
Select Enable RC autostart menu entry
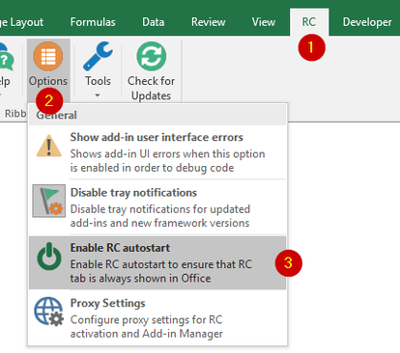[x=157, y=263]
